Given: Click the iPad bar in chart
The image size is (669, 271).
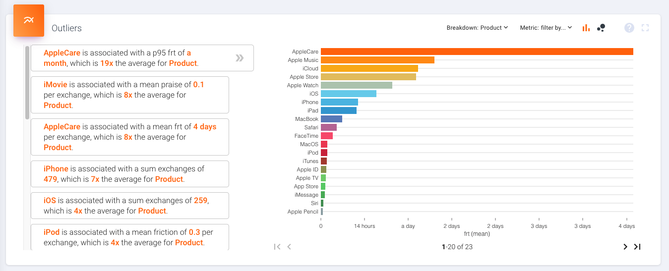Looking at the screenshot, I should coord(339,110).
